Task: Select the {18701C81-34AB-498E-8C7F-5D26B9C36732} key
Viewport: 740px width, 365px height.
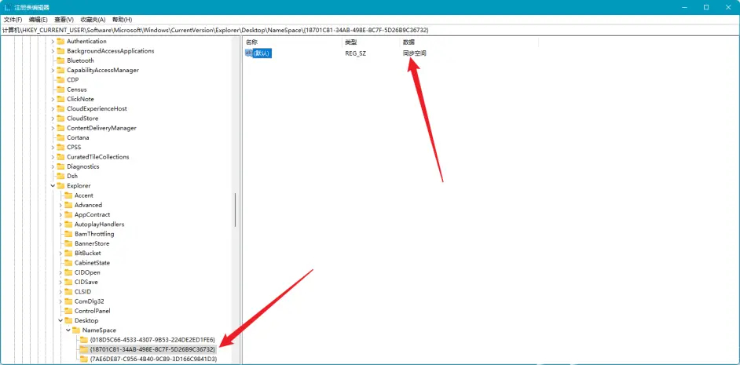Action: coord(152,349)
